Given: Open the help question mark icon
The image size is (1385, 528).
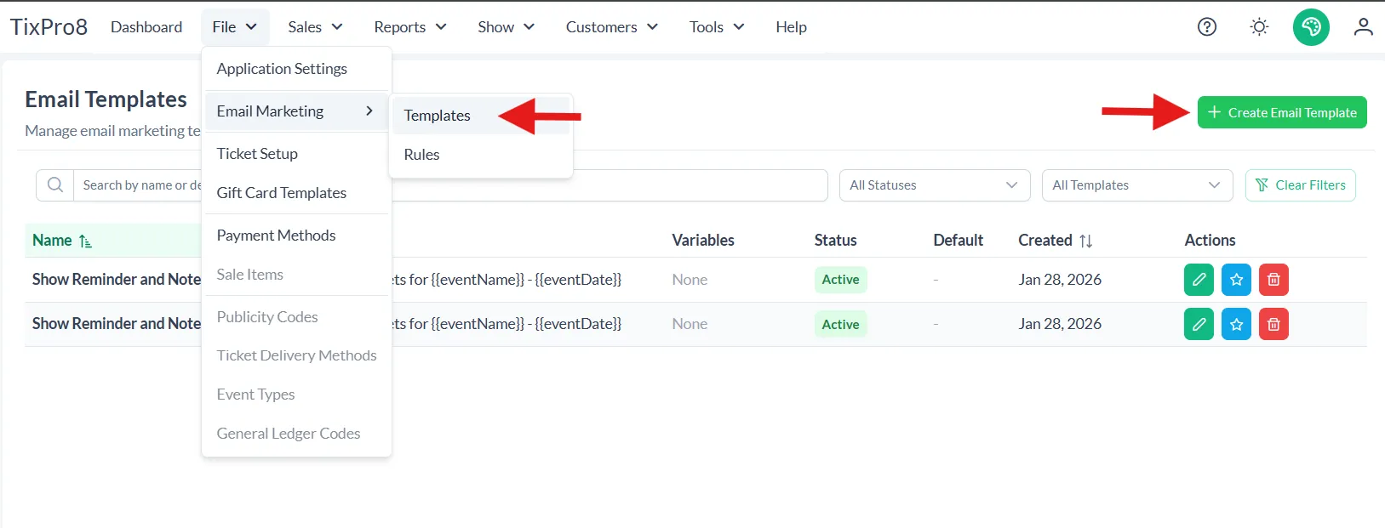Looking at the screenshot, I should coord(1207,27).
